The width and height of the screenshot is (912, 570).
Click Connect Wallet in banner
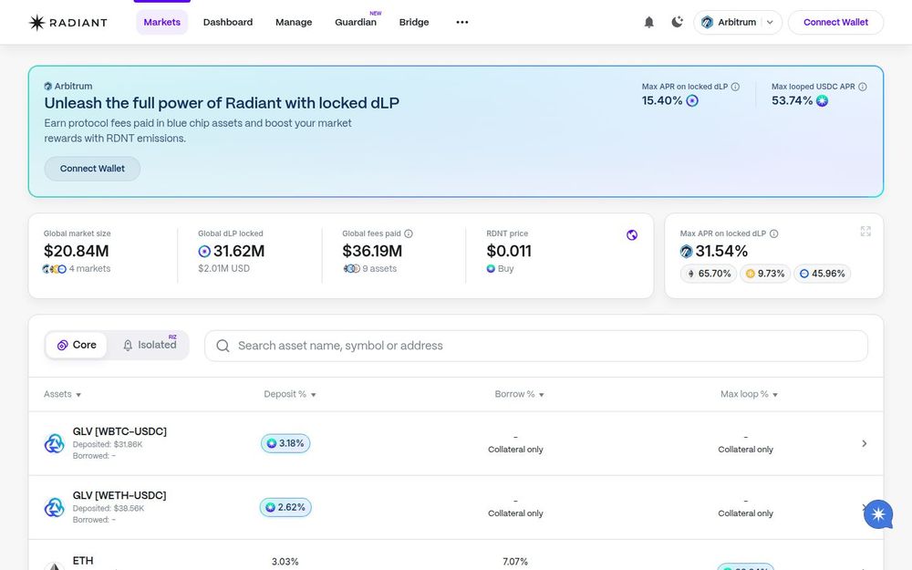click(x=92, y=169)
